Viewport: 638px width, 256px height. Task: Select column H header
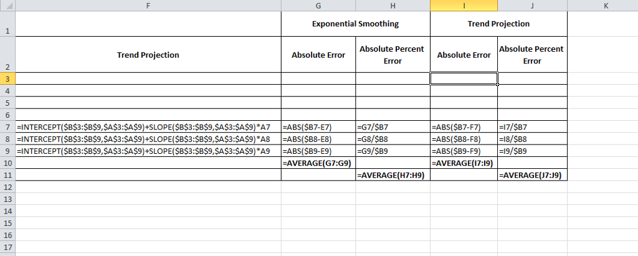(x=393, y=6)
